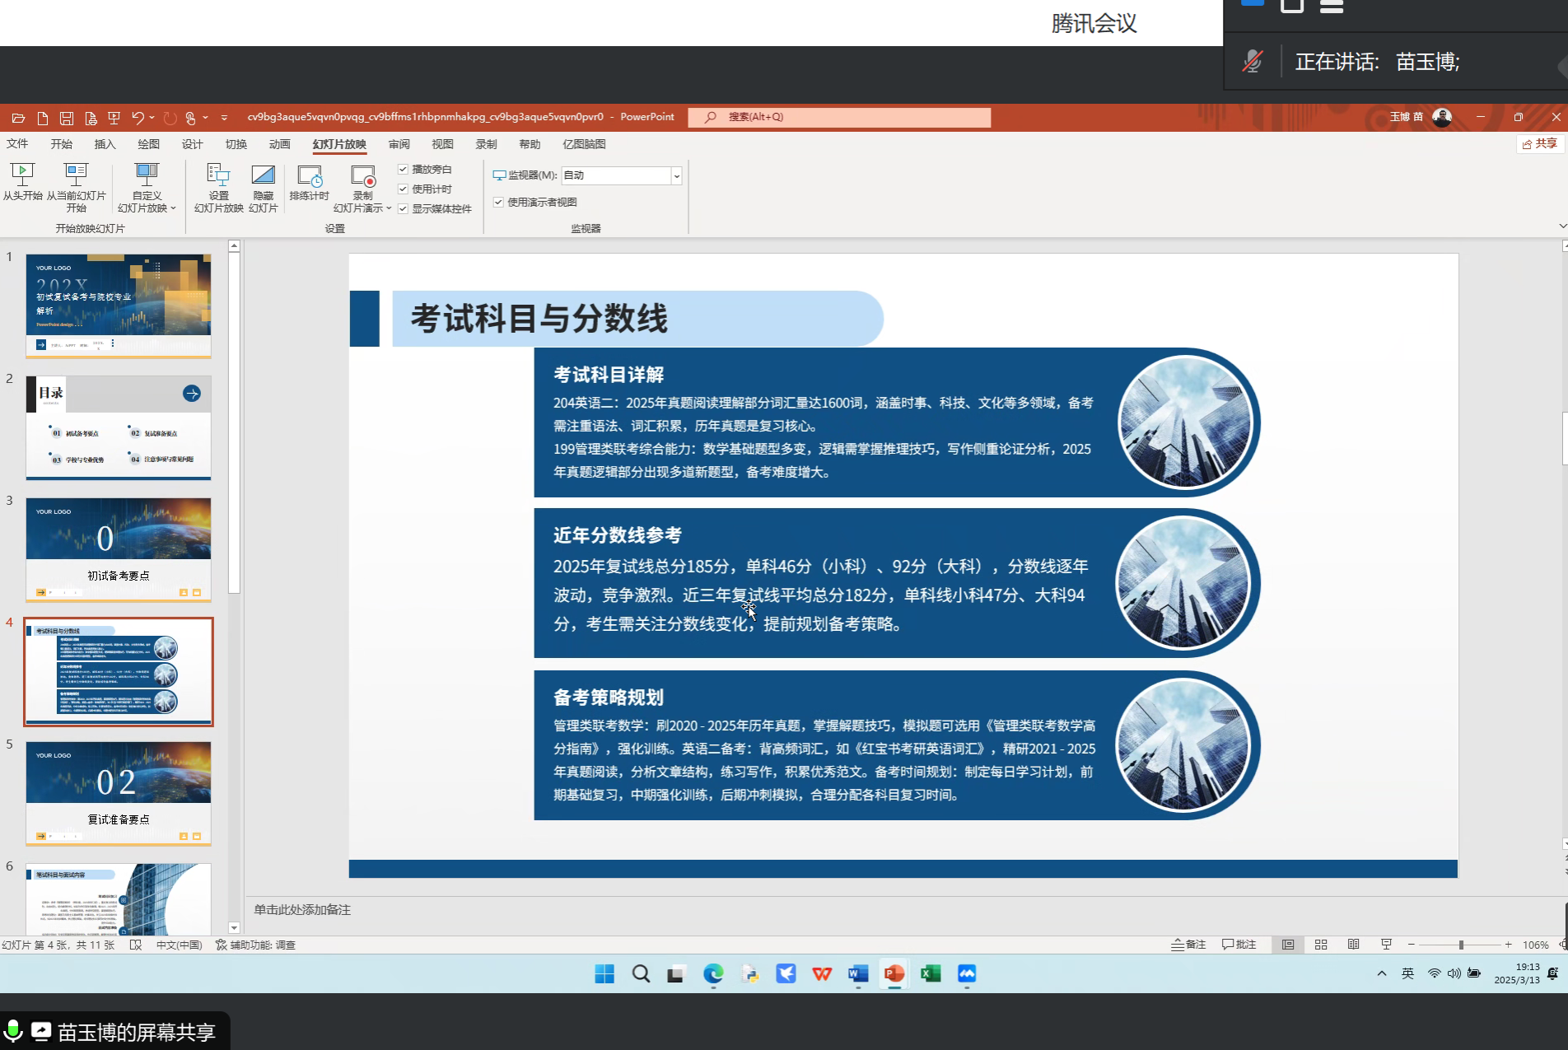Open the 备注 notes button in status bar
Image resolution: width=1568 pixels, height=1050 pixels.
coord(1188,945)
